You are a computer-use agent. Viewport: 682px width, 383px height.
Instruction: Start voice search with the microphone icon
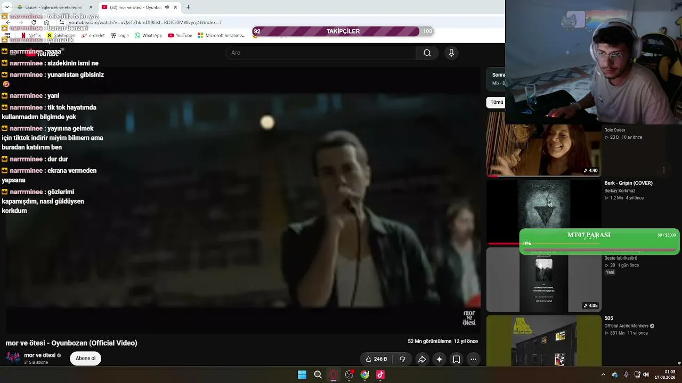451,53
